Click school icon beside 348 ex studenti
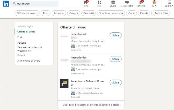 pyautogui.click(x=73, y=93)
